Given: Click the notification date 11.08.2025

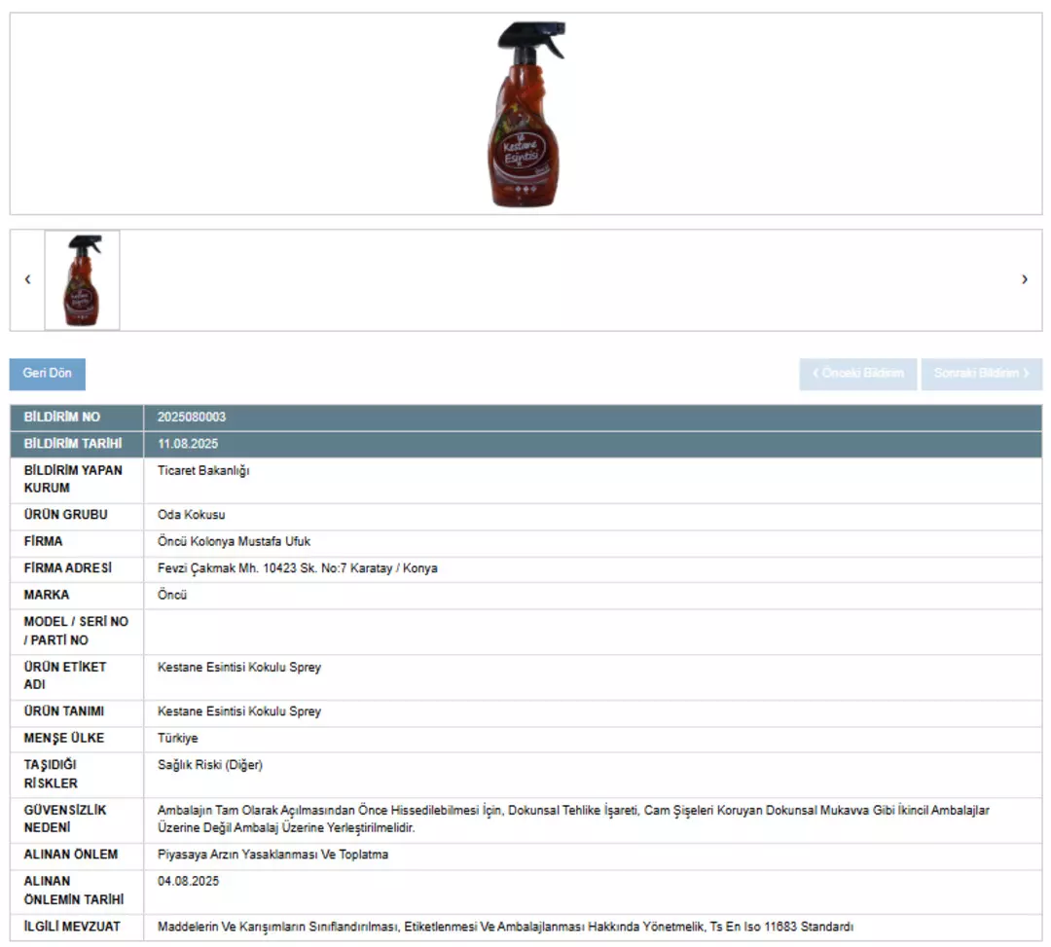Looking at the screenshot, I should pyautogui.click(x=188, y=444).
